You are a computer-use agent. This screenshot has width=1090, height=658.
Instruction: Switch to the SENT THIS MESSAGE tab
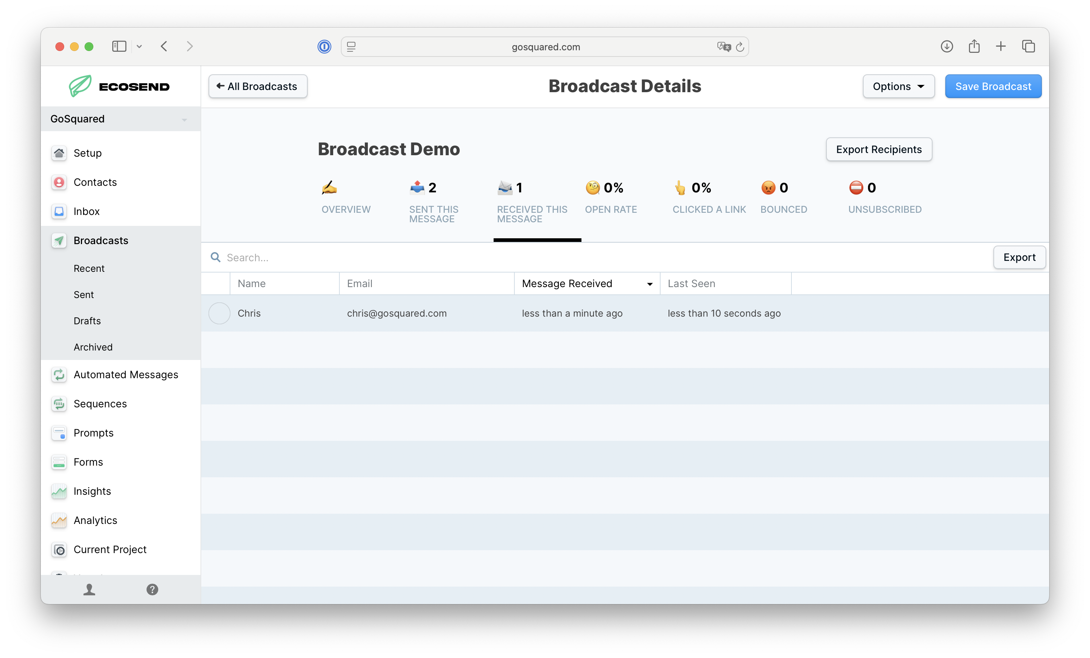[x=433, y=201]
